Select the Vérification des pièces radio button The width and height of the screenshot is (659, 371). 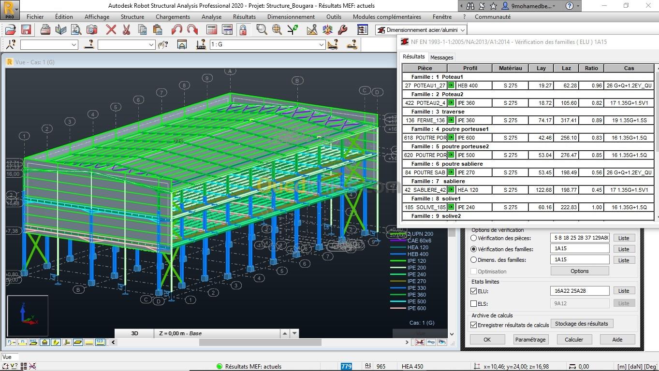[474, 238]
